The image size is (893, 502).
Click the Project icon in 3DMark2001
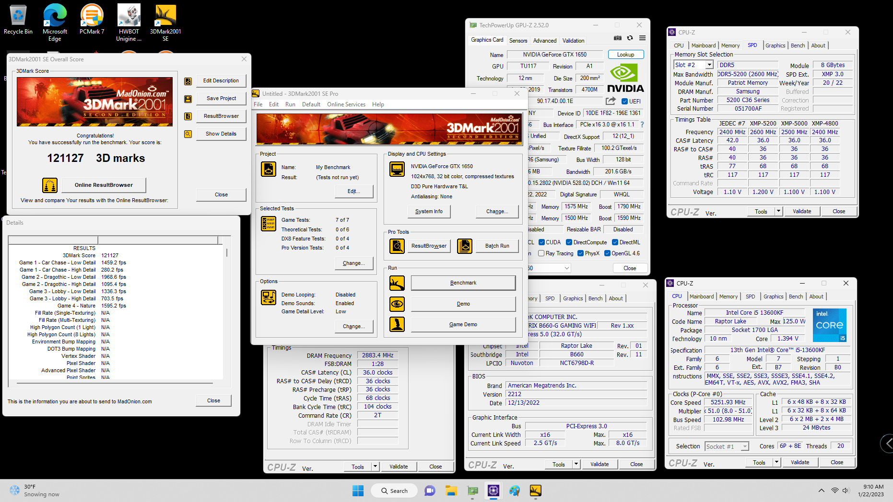pos(269,169)
